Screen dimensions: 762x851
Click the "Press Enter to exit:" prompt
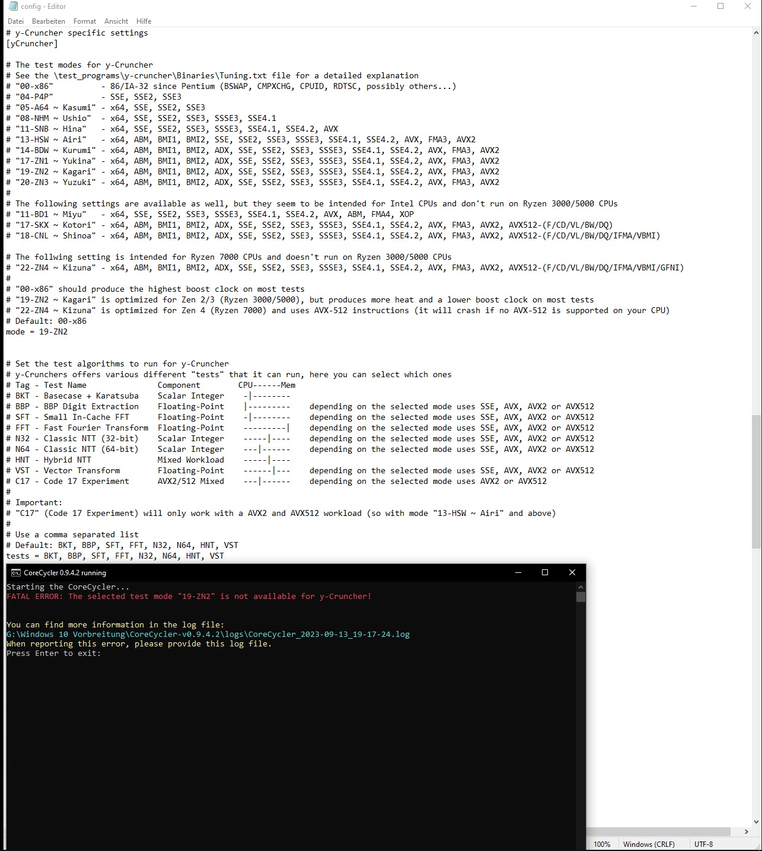(54, 653)
